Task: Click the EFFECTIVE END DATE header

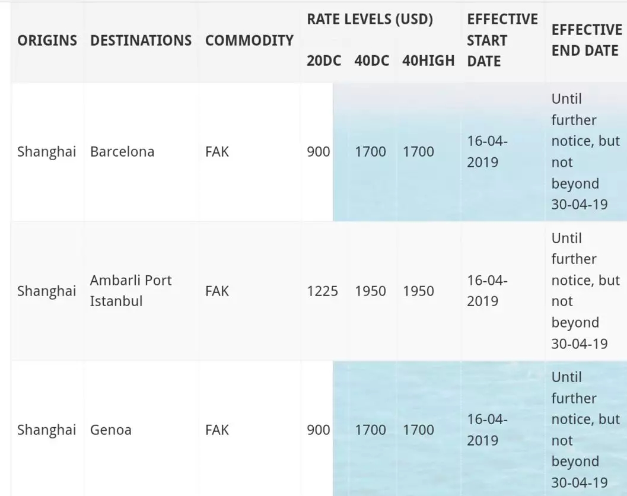Action: point(587,40)
